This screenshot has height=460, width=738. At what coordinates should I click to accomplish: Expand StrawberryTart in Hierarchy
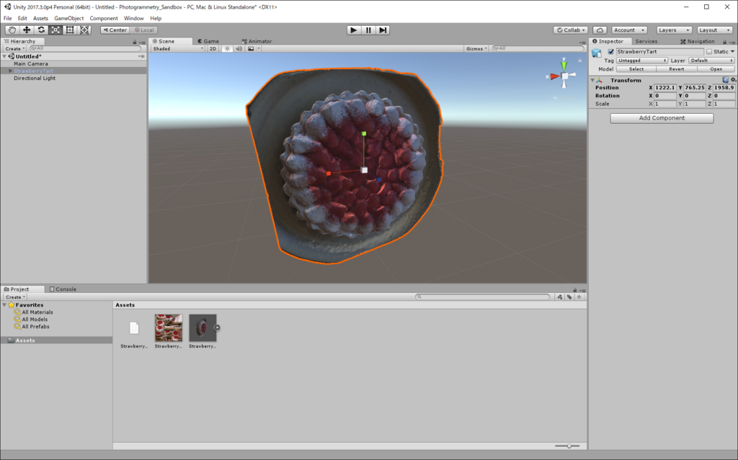pos(10,71)
